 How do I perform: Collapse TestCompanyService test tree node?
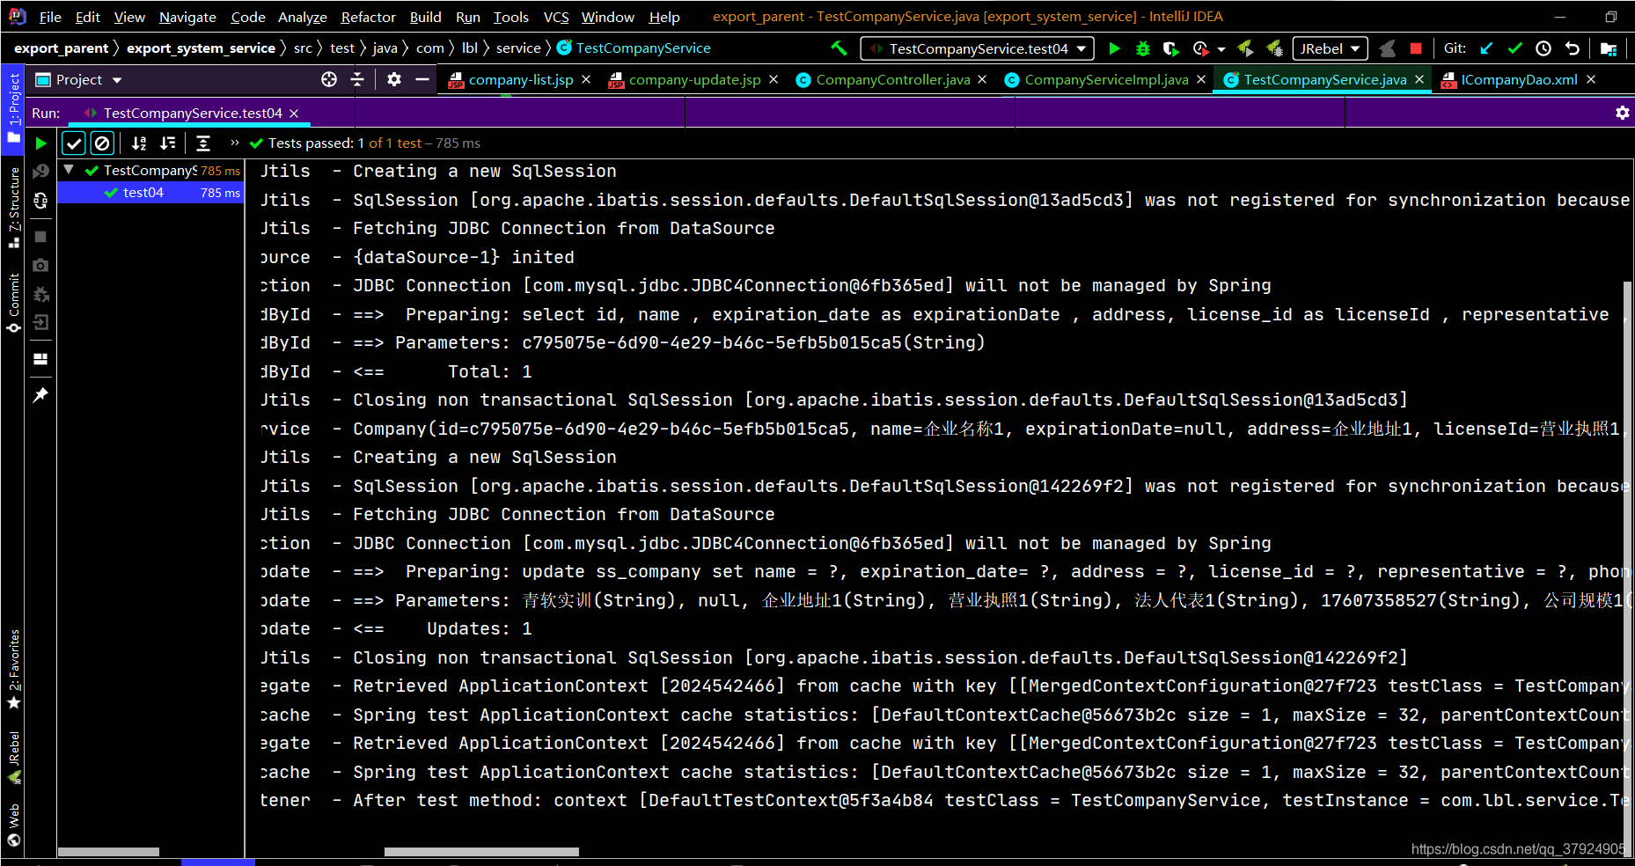[x=69, y=169]
